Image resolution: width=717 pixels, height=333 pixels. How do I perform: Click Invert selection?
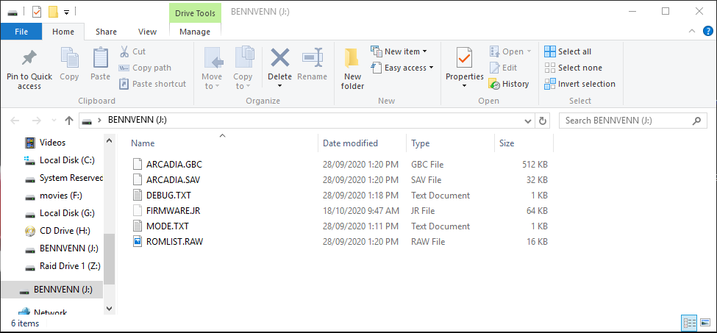tap(579, 84)
